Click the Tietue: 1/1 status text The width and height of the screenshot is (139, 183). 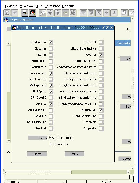pos(13,181)
